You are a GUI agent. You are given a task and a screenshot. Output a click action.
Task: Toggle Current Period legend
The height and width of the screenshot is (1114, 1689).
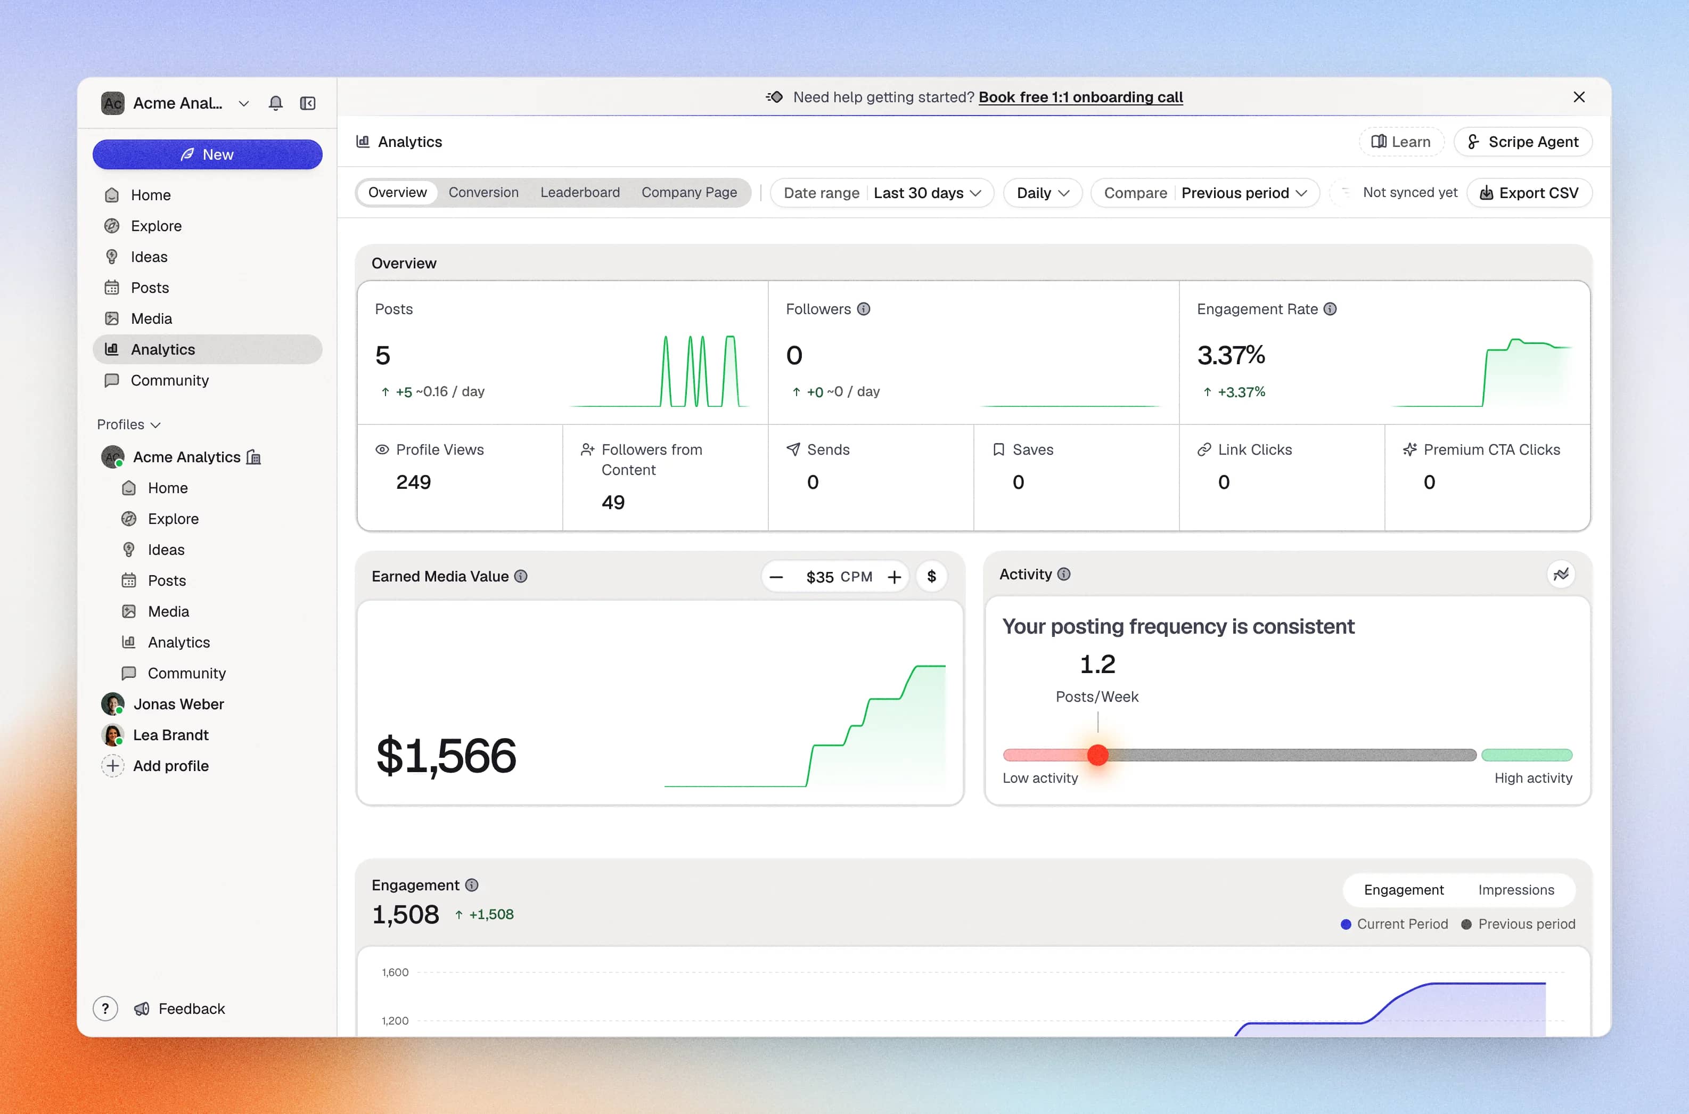(x=1393, y=923)
